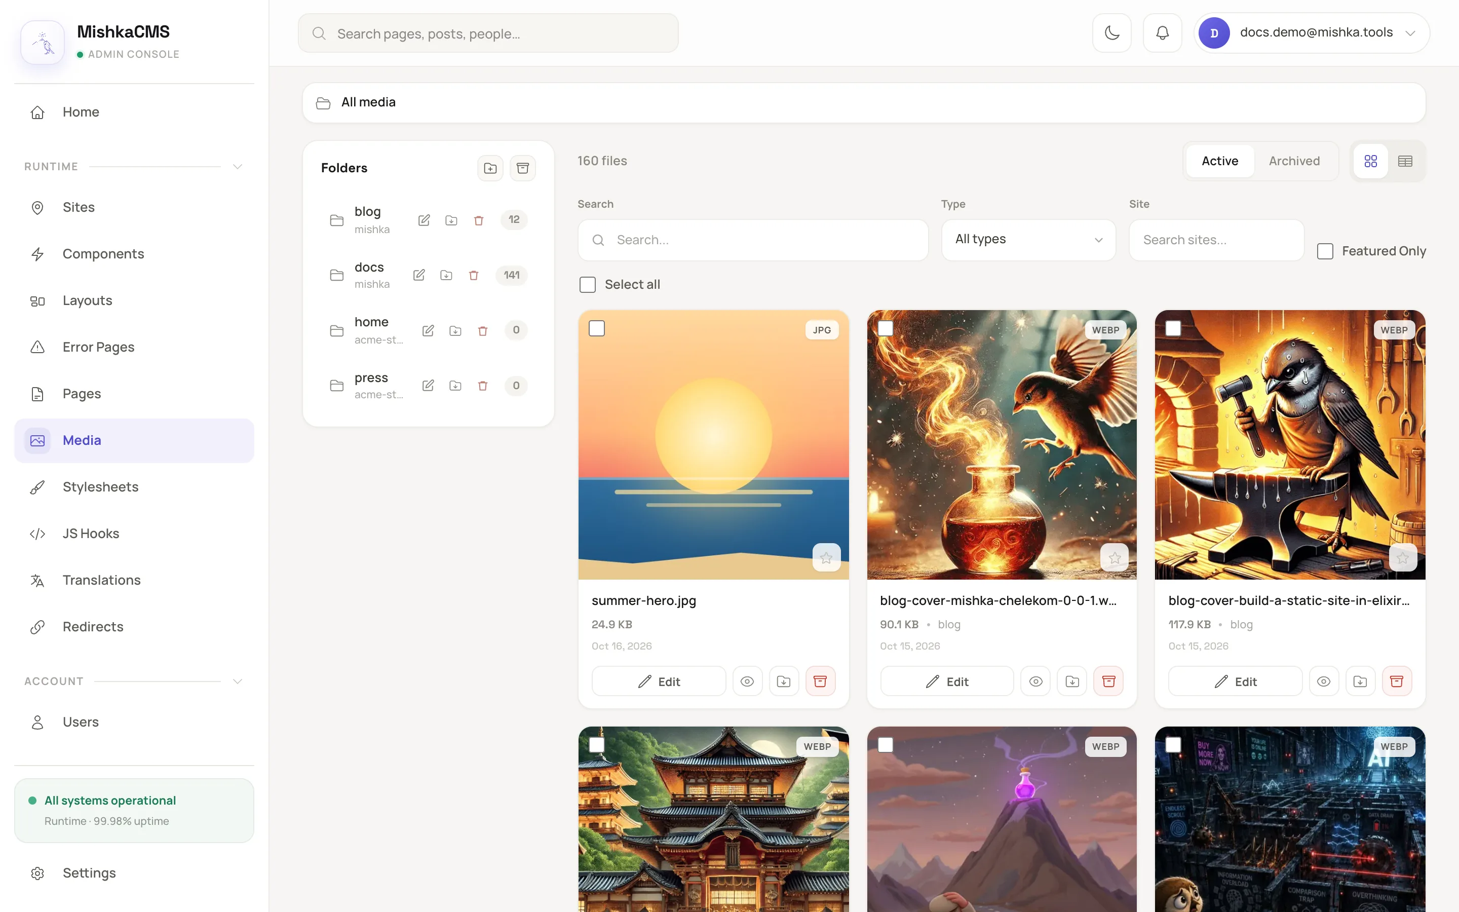Open All media breadcrumb
This screenshot has width=1459, height=912.
pos(368,102)
